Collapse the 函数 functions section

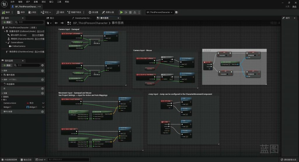coord(2,80)
